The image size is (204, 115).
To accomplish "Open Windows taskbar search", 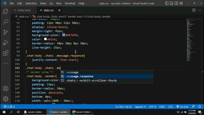I will (x=11, y=112).
